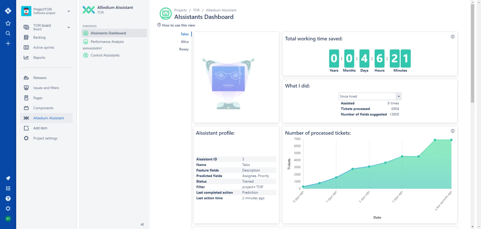Click info icon on working time saved
This screenshot has width=481, height=229.
tap(453, 37)
